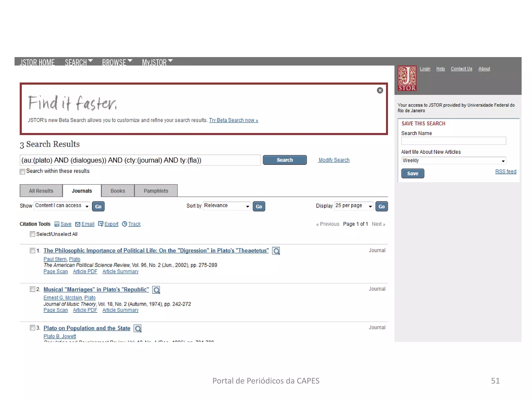Open the BROWSE menu
The height and width of the screenshot is (399, 532).
point(117,62)
